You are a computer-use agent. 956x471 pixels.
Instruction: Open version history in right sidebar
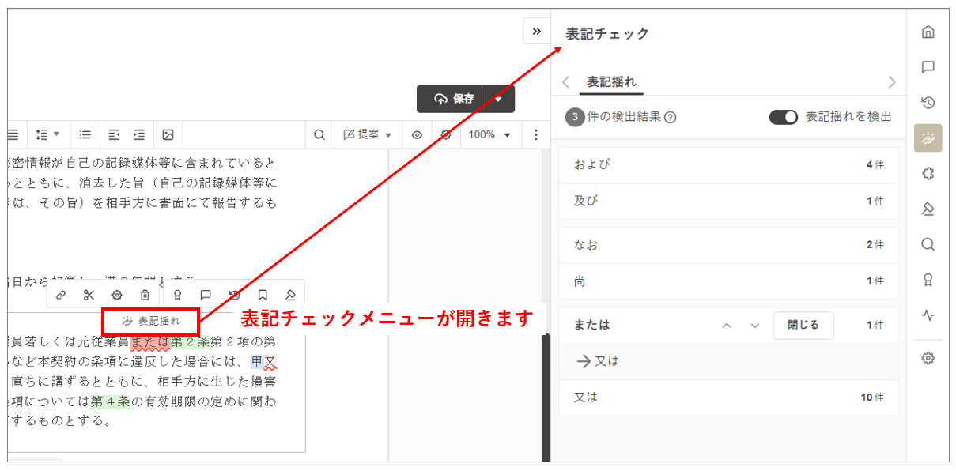pyautogui.click(x=928, y=103)
